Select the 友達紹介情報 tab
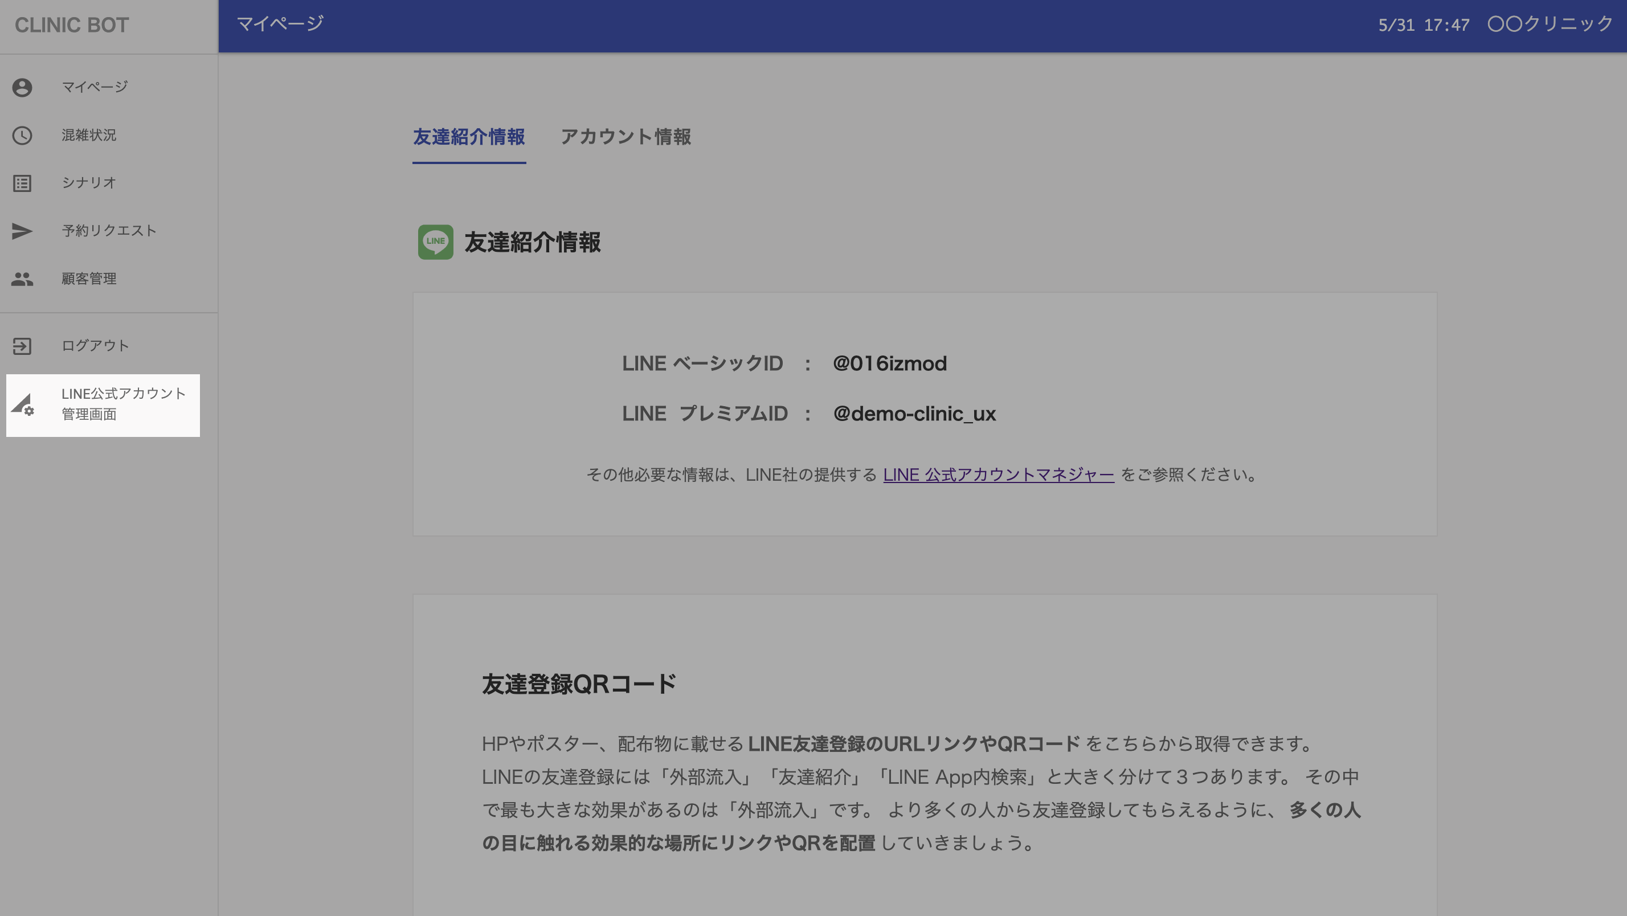The height and width of the screenshot is (916, 1627). [469, 137]
